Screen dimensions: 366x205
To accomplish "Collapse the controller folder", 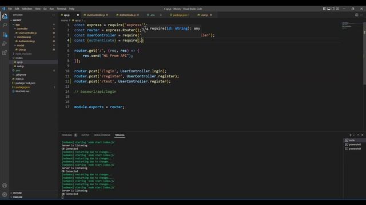I will [x=22, y=28].
